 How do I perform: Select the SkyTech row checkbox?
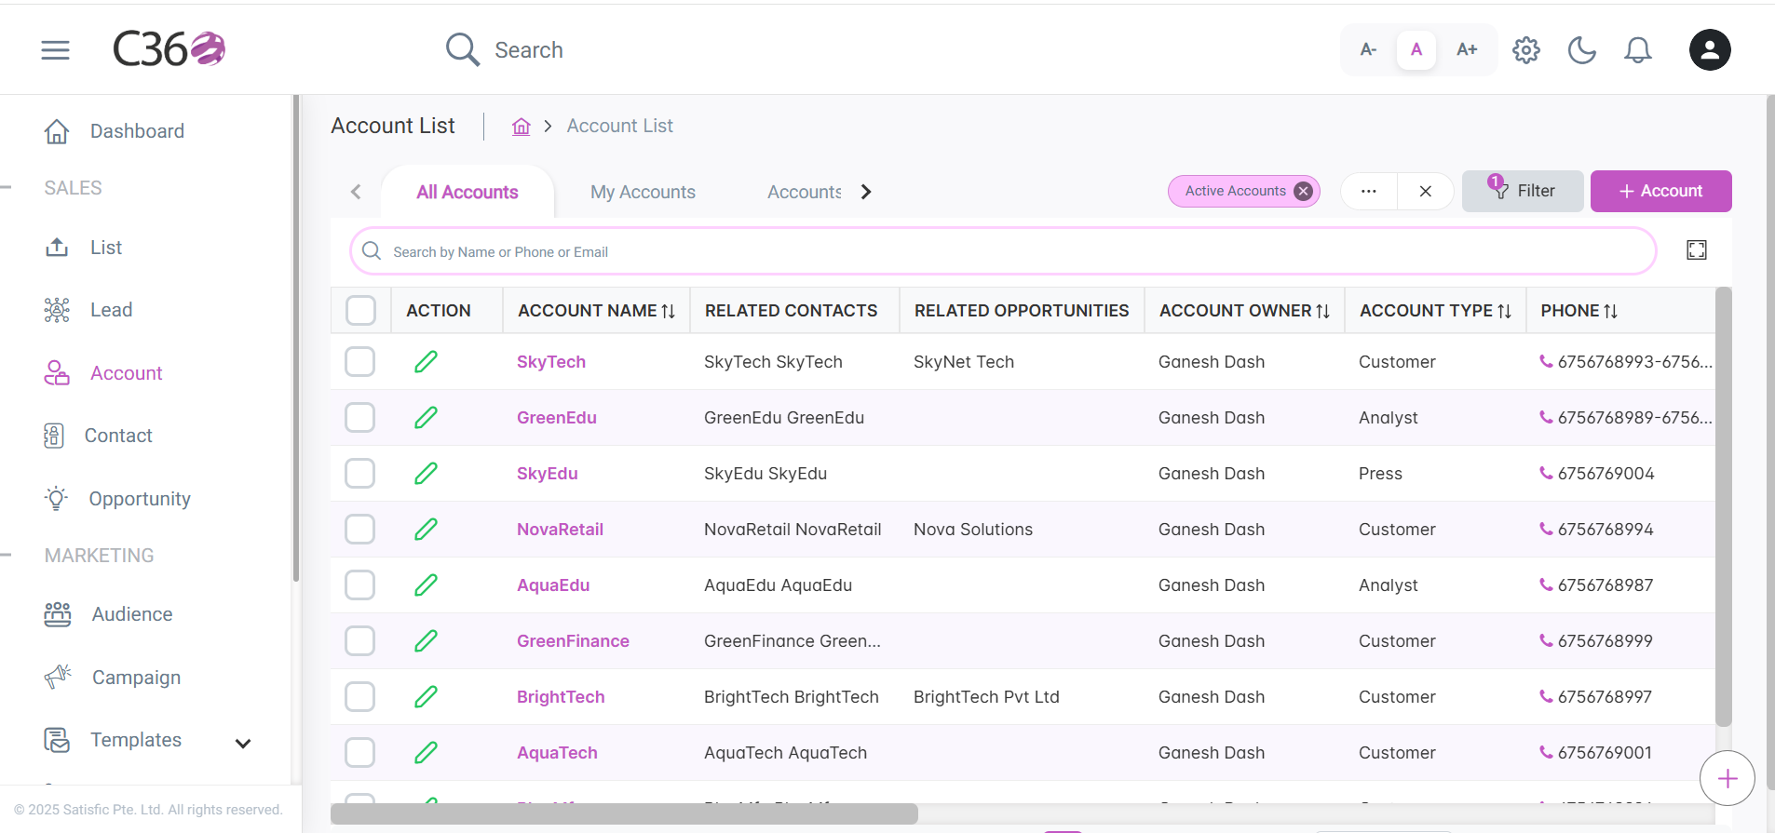[x=360, y=361]
